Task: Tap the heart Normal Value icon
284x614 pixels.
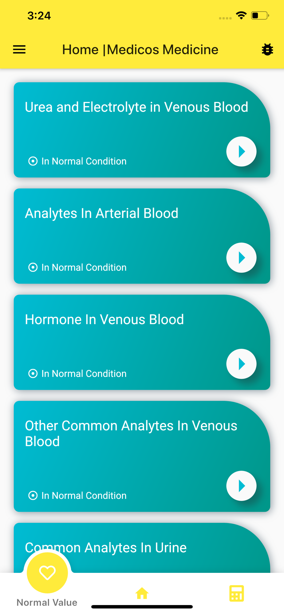Action: point(47,573)
